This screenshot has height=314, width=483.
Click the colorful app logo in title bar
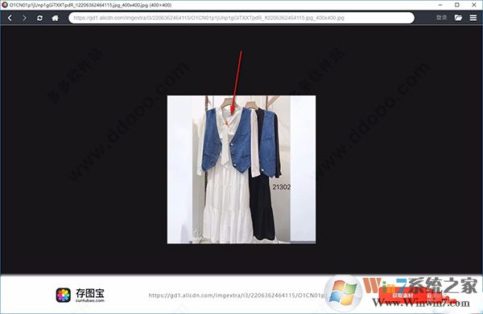5,5
